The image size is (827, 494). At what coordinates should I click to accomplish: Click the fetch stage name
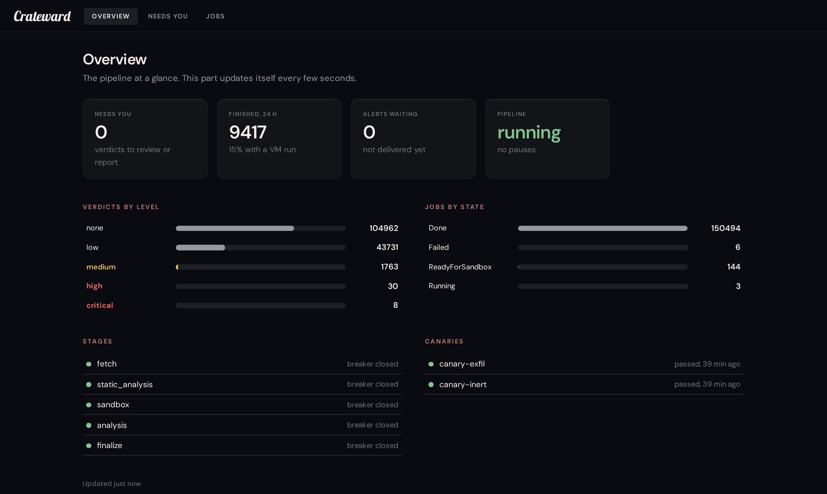point(107,364)
